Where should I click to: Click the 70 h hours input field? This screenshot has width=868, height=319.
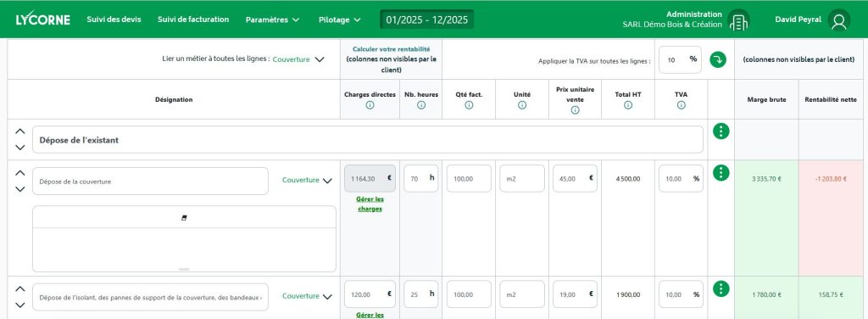pyautogui.click(x=420, y=178)
